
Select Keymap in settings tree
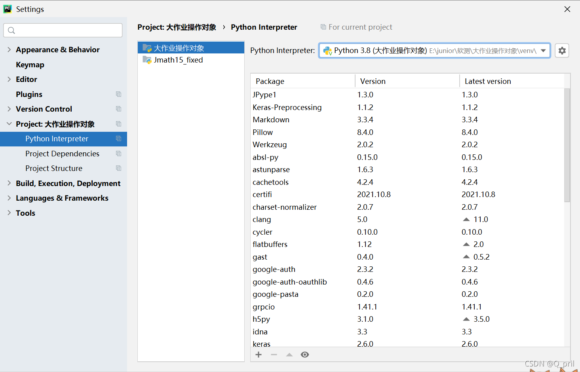[x=30, y=65]
